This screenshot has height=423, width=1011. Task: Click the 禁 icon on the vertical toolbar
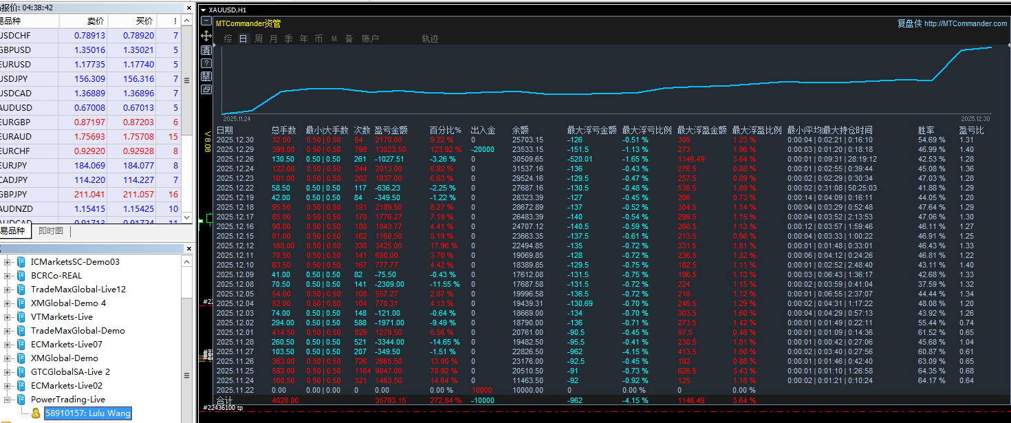click(206, 76)
